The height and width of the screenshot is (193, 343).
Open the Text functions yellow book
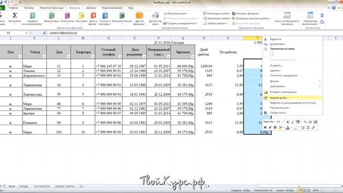81,16
